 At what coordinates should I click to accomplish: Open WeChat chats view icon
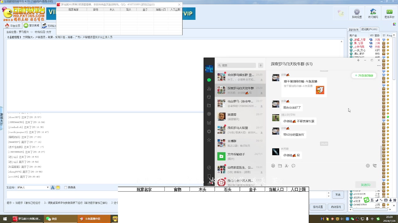pos(209,80)
